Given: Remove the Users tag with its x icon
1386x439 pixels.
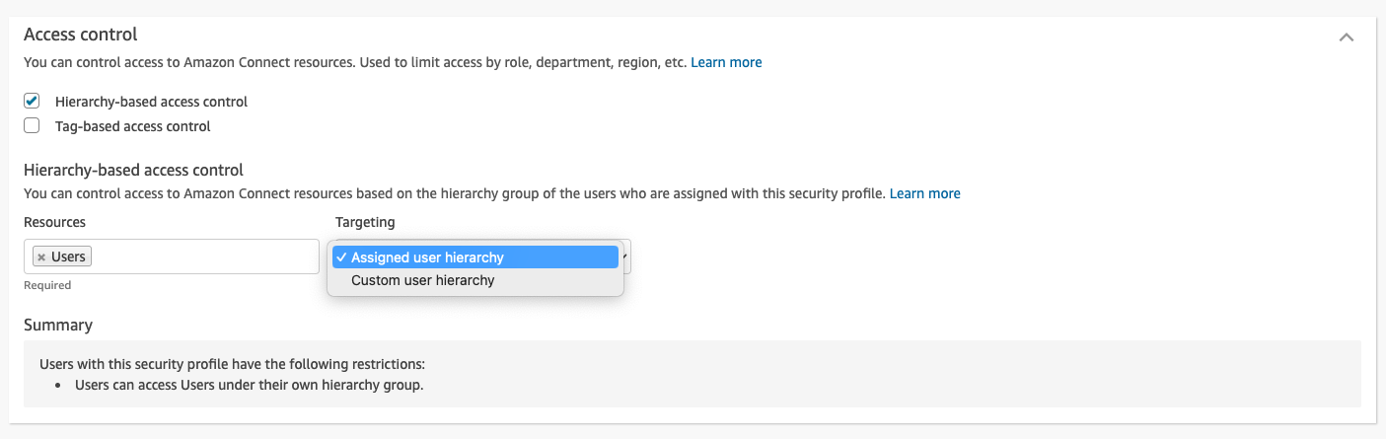Looking at the screenshot, I should pyautogui.click(x=41, y=257).
